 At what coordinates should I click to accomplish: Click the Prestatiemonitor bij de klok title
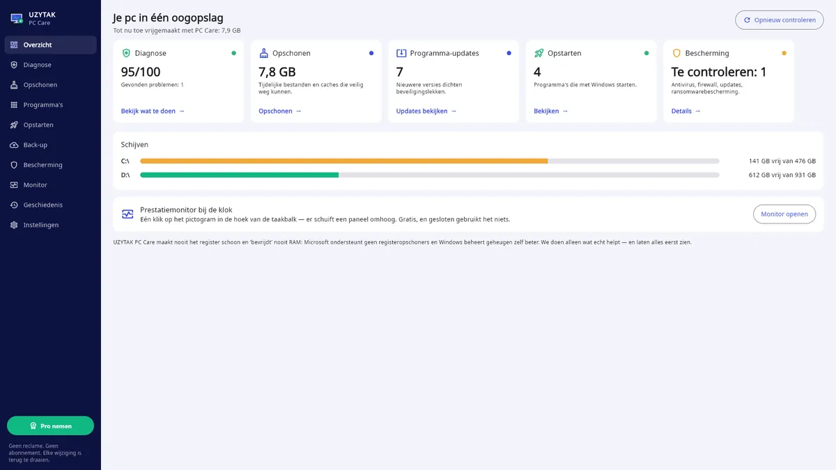(x=186, y=210)
